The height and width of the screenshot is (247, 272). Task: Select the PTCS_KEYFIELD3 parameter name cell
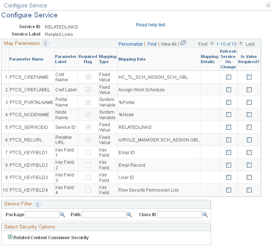coord(29,178)
